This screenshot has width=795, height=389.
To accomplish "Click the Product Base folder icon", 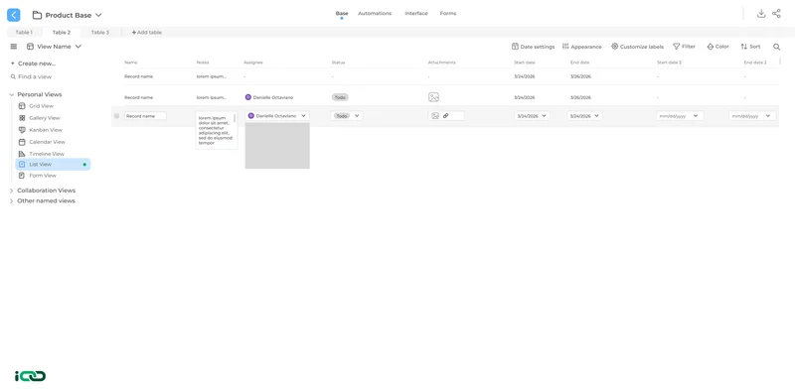I will tap(37, 15).
